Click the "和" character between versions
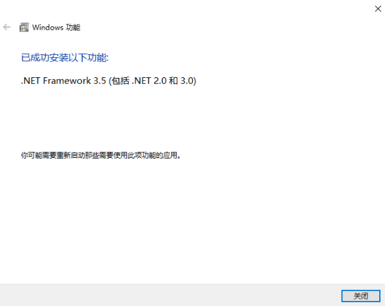This screenshot has height=306, width=385. coord(173,81)
